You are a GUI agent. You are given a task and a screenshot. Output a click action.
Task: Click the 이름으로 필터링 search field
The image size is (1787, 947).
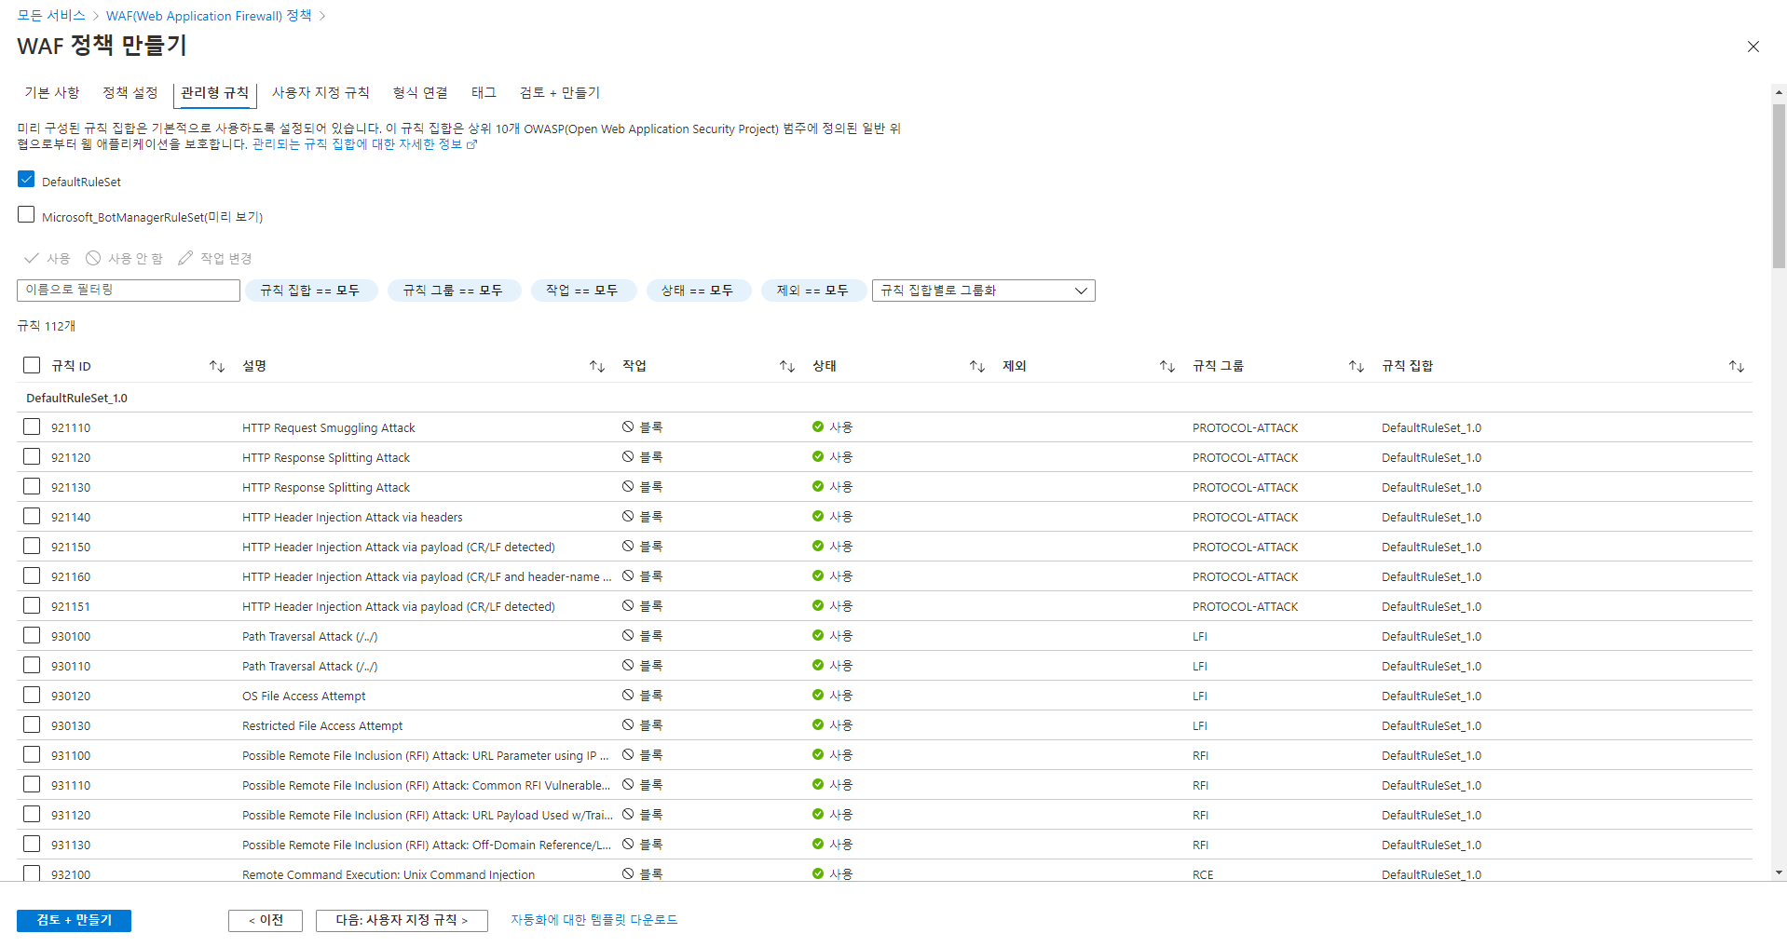point(129,291)
